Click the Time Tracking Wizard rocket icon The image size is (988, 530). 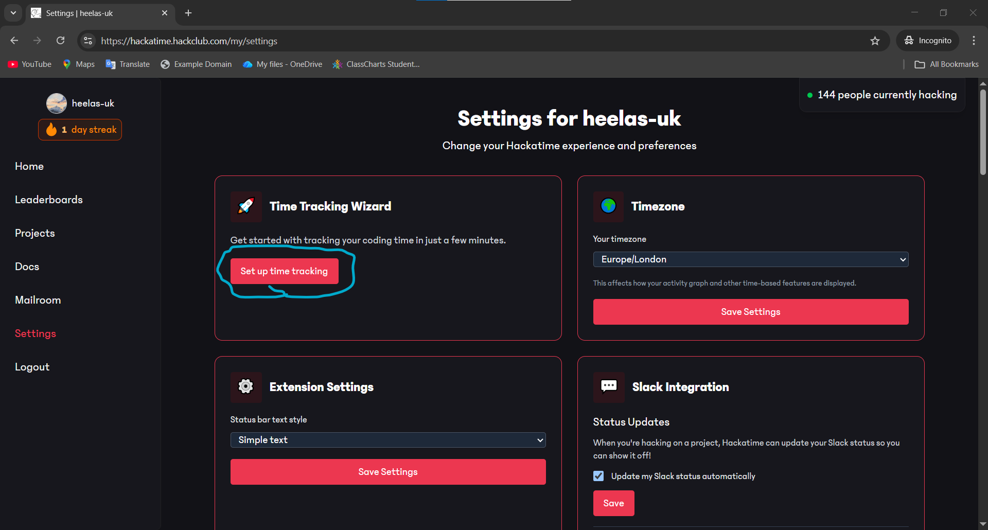coord(246,206)
